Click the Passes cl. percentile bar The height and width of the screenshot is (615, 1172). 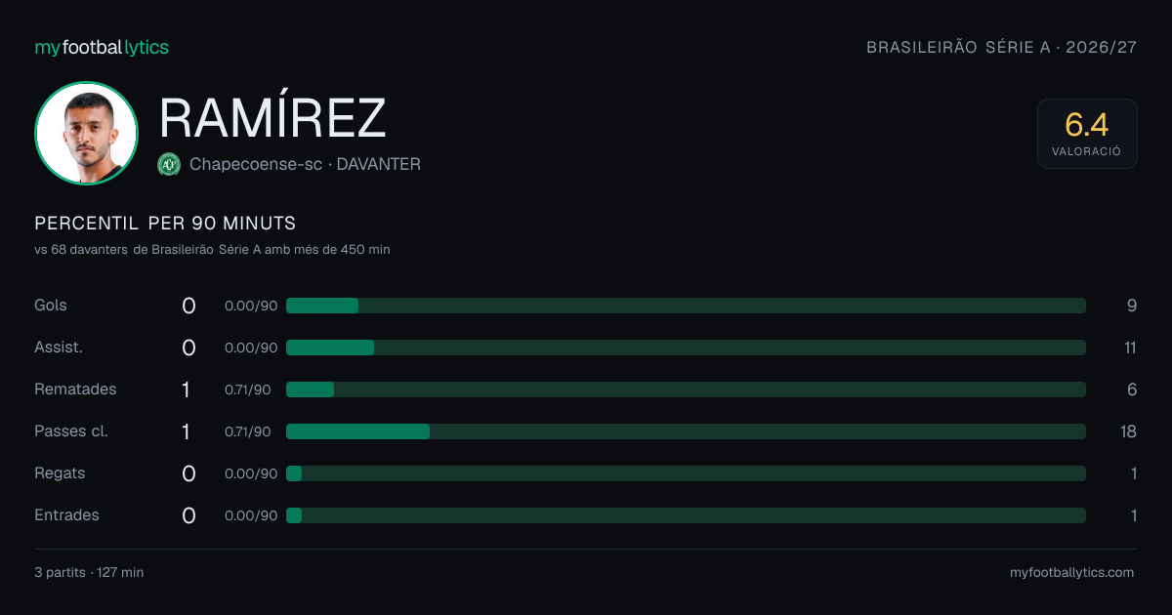pos(686,431)
